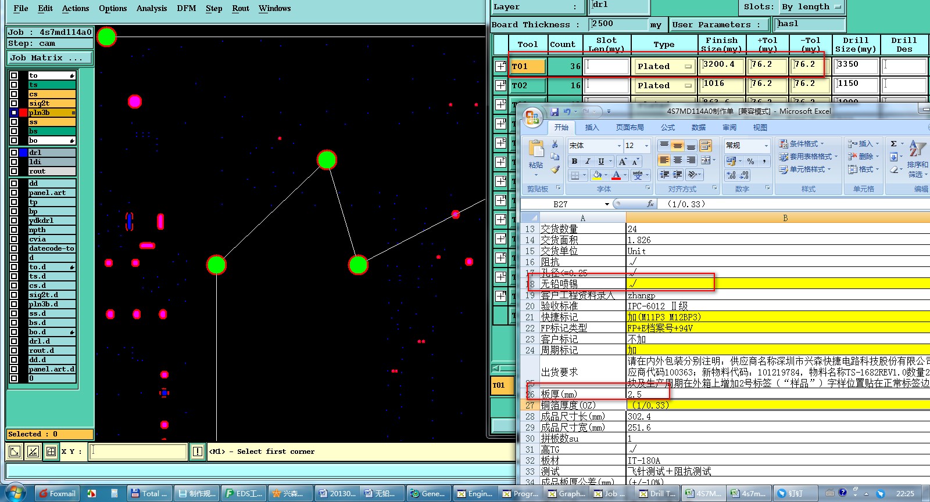The image size is (930, 502).
Task: Open the font size dropdown showing 12
Action: (646, 146)
